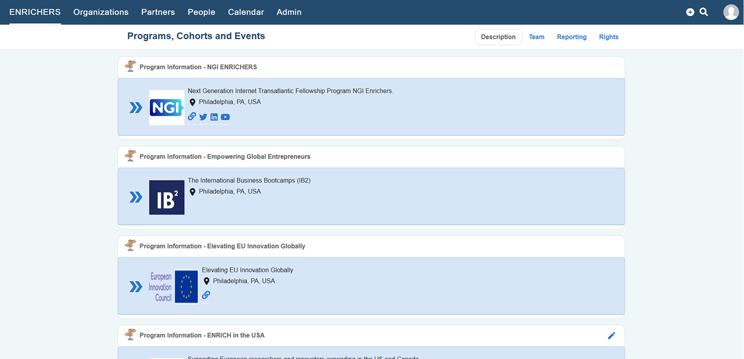Click signpost icon beside Elevating EU Innovation Globally
The image size is (744, 359).
[130, 246]
